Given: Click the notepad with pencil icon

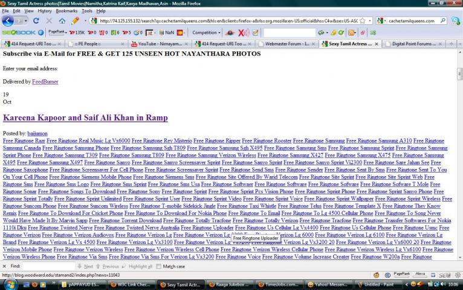Looking at the screenshot, I should (256, 33).
